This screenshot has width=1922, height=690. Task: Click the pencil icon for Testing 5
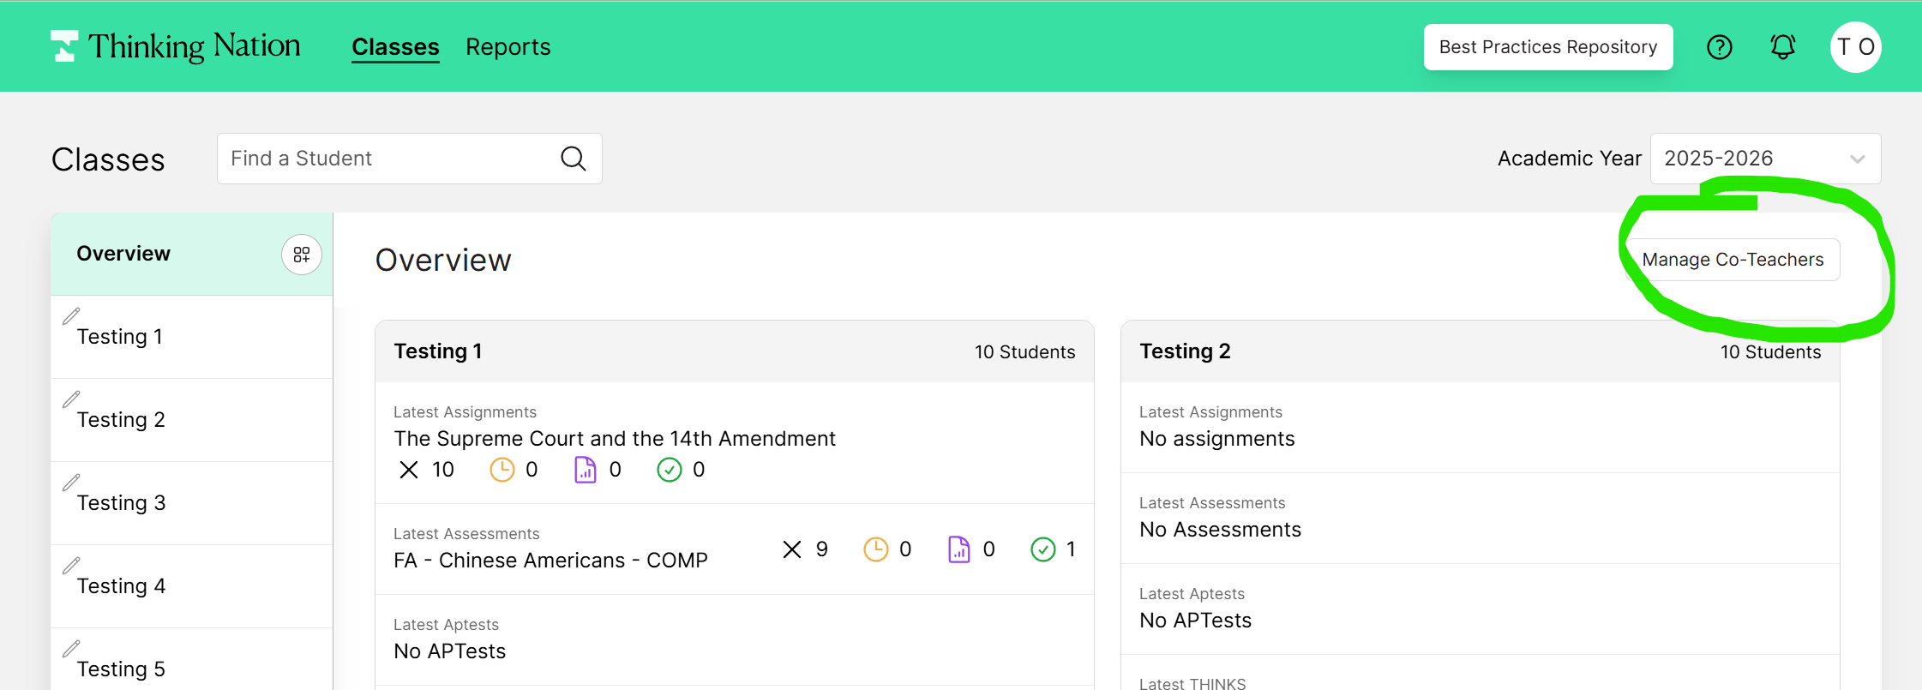pyautogui.click(x=71, y=649)
